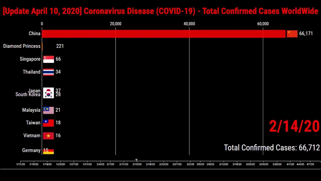Viewport: 321px width, 181px height.
Task: Click the axis tick label 0
Action: 42,24
